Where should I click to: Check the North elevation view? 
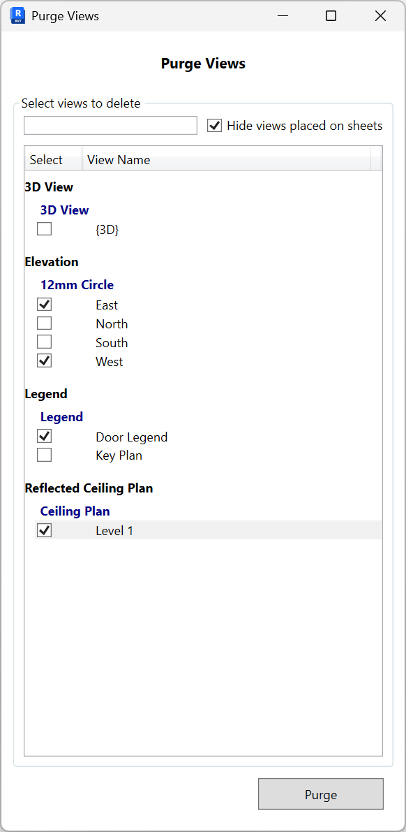click(44, 323)
